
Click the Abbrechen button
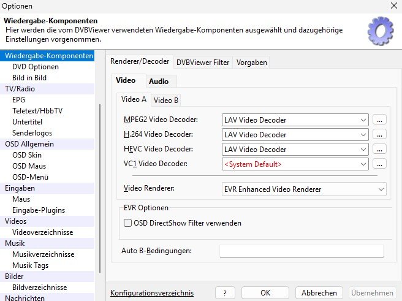(319, 293)
